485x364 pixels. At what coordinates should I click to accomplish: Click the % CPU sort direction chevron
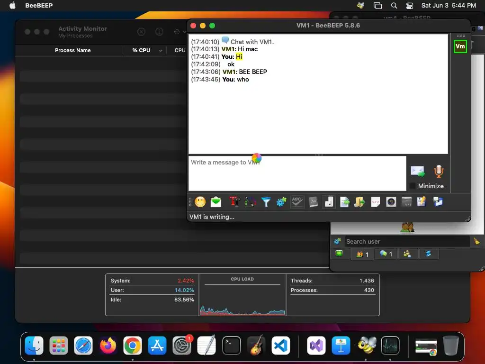coord(161,50)
